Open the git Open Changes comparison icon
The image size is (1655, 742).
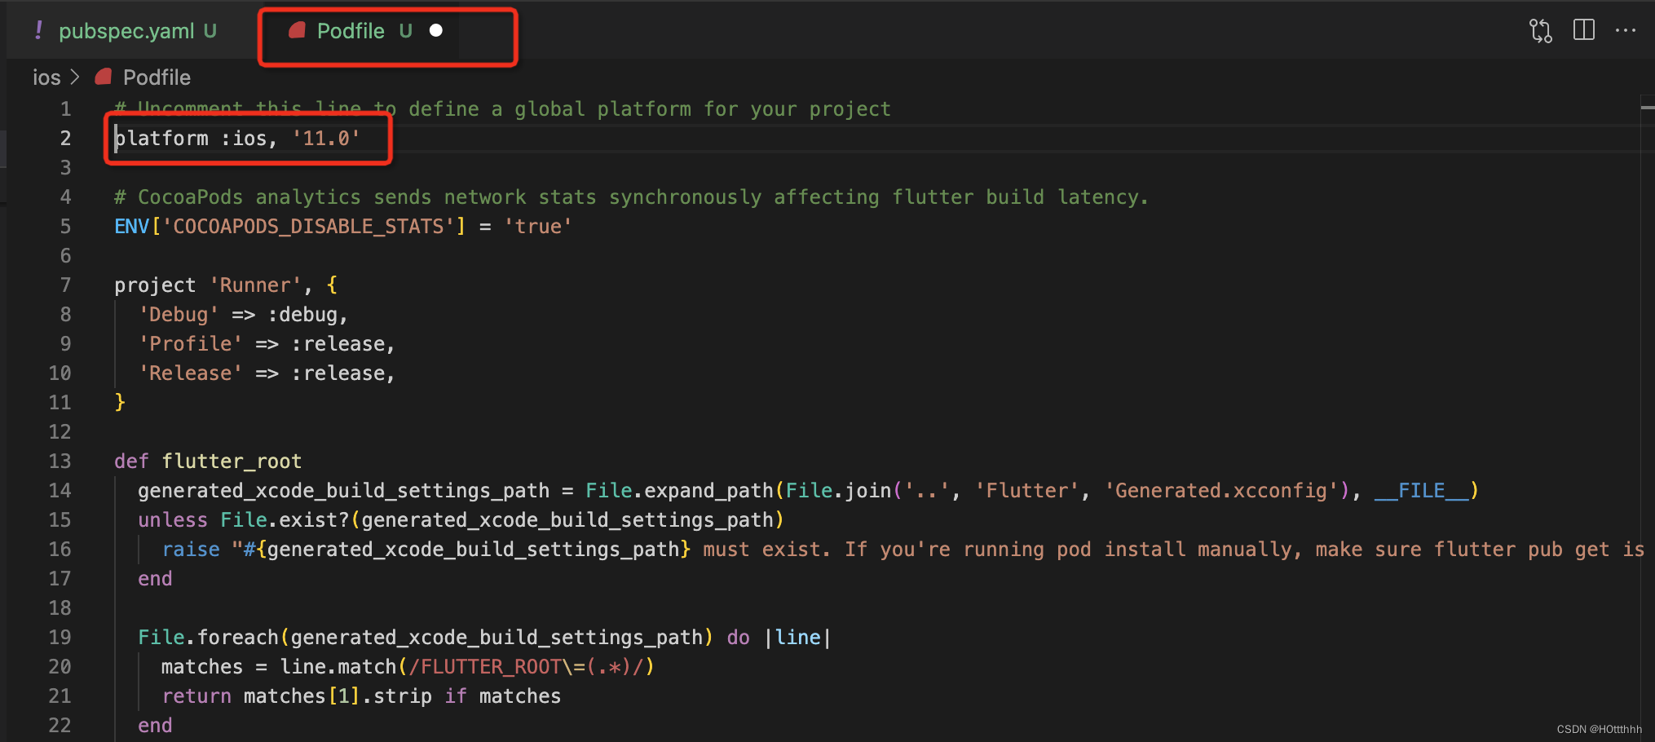(x=1539, y=30)
